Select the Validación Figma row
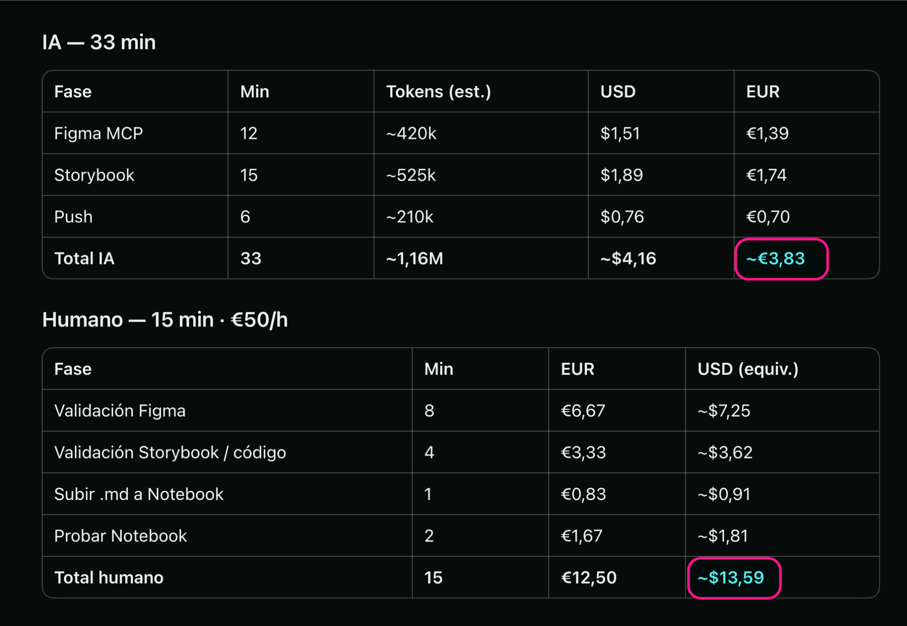The height and width of the screenshot is (626, 907). [461, 410]
